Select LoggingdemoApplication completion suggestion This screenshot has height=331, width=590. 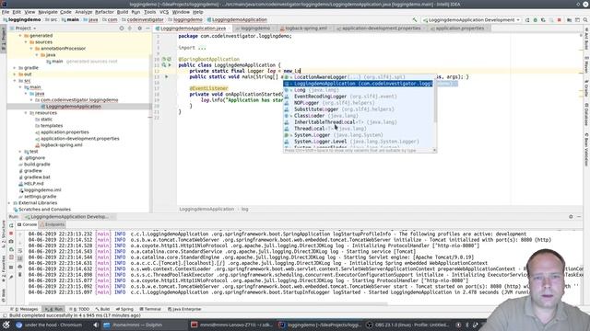point(359,84)
